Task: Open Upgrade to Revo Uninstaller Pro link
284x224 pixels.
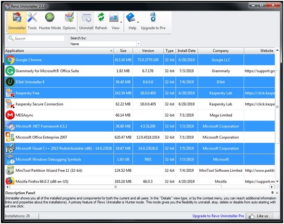Action: pos(218,216)
